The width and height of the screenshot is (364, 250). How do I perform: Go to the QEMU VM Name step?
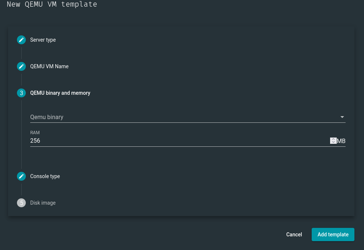tap(49, 66)
